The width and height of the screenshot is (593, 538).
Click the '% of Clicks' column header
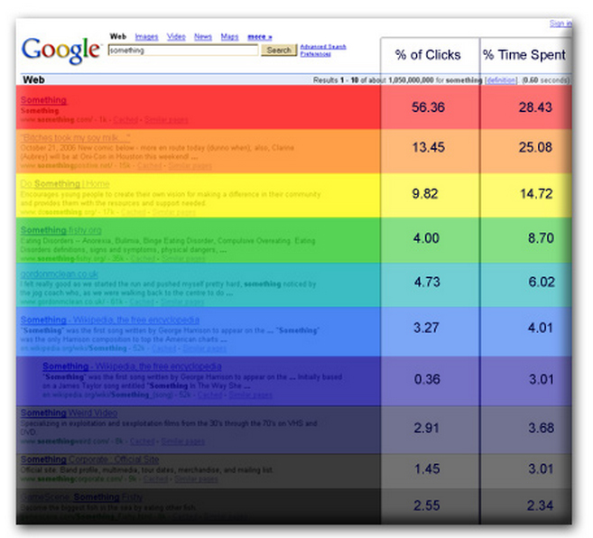click(428, 55)
